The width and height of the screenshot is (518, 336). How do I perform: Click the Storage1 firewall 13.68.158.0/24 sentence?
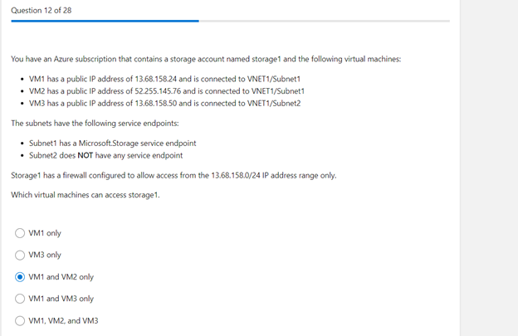pyautogui.click(x=173, y=175)
